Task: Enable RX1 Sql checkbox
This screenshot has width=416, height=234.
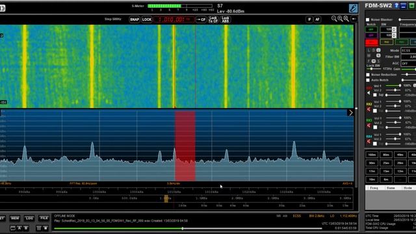Action: (x=375, y=95)
